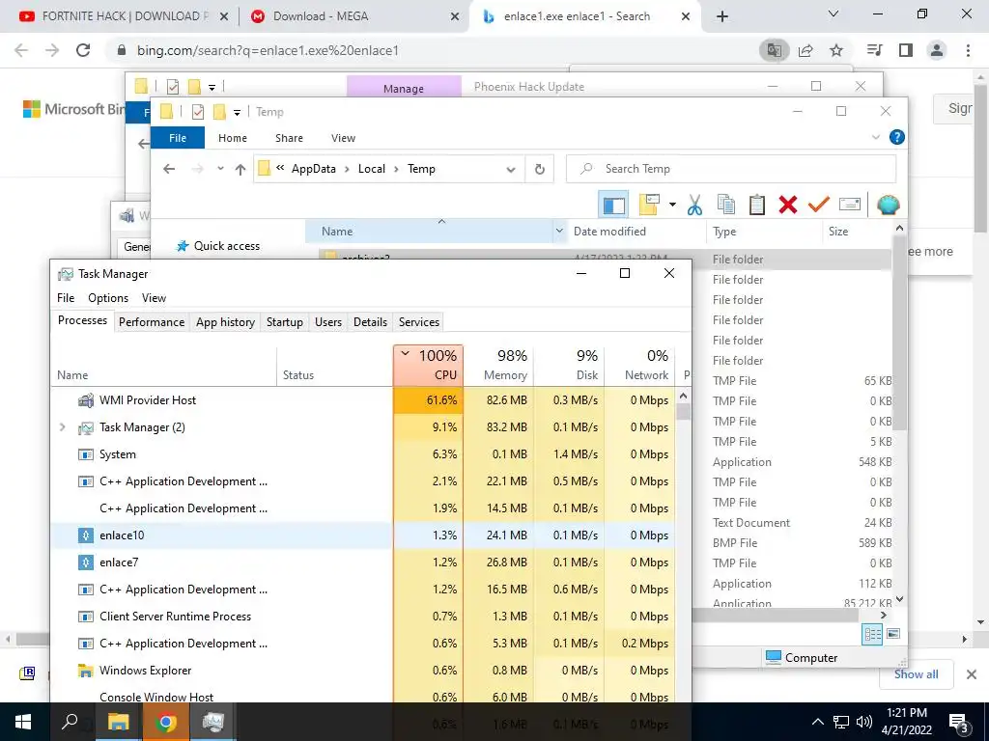Viewport: 989px width, 741px height.
Task: Switch to details view icon in Temp status bar
Action: tap(872, 634)
